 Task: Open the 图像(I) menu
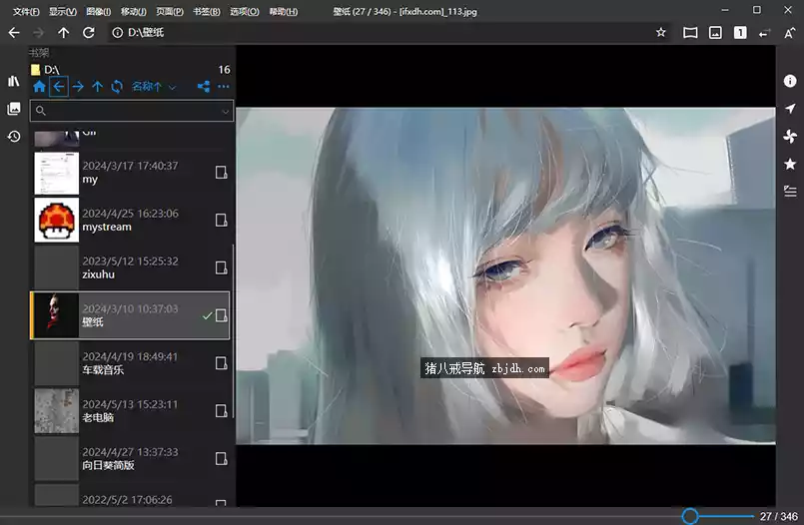[99, 11]
